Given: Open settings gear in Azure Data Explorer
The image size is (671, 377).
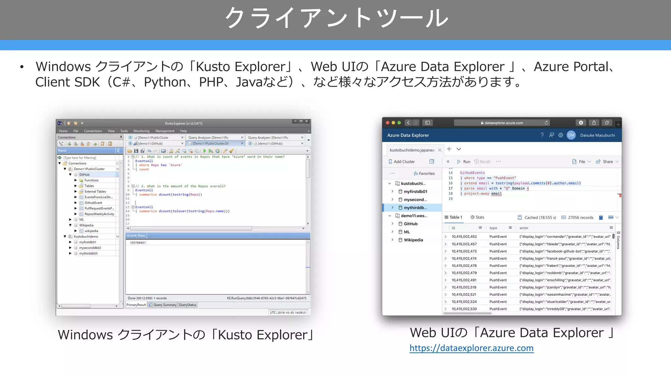Looking at the screenshot, I should 561,135.
